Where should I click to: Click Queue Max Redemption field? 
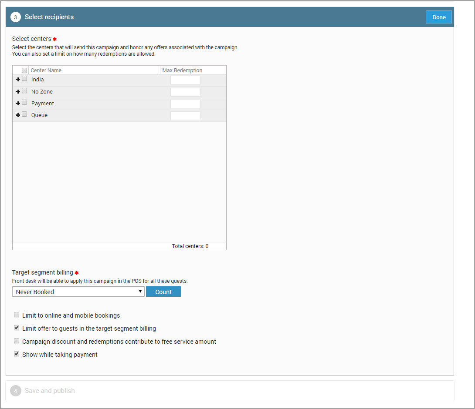[185, 116]
